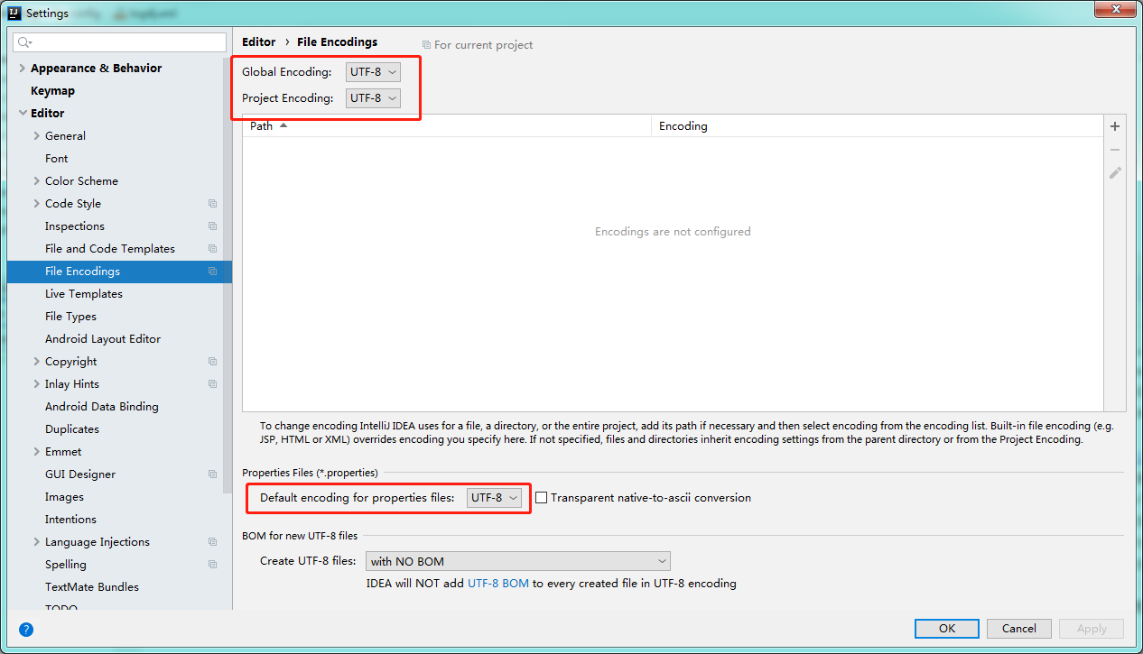Sort by Path column header
1143x654 pixels.
[447, 126]
